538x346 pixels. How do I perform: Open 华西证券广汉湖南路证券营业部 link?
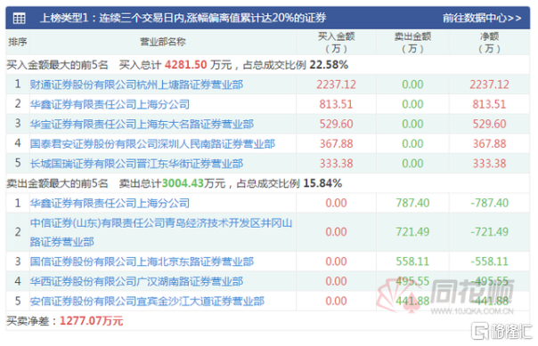136,282
